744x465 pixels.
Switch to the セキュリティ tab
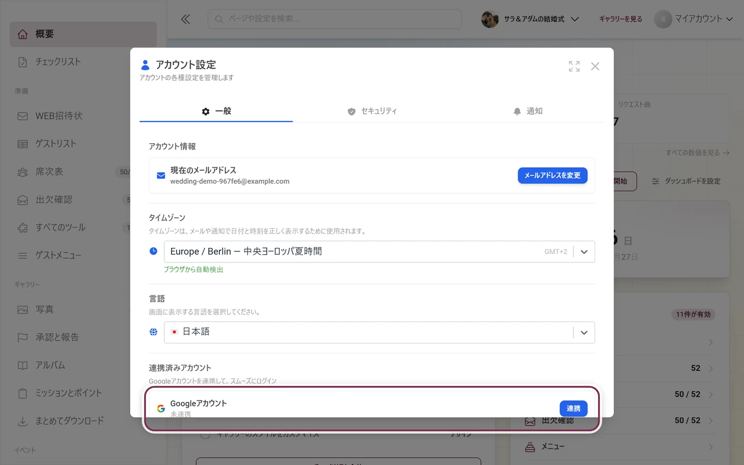coord(372,111)
